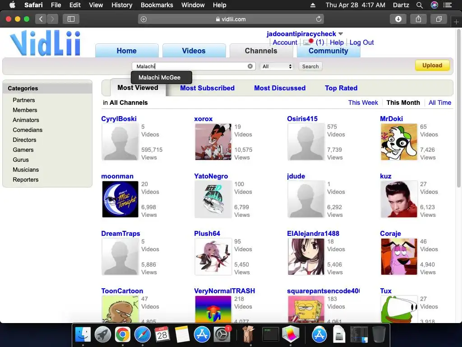Viewport: 462px width, 347px height.
Task: Open xorox's channel avatar thumbnail
Action: (x=213, y=142)
